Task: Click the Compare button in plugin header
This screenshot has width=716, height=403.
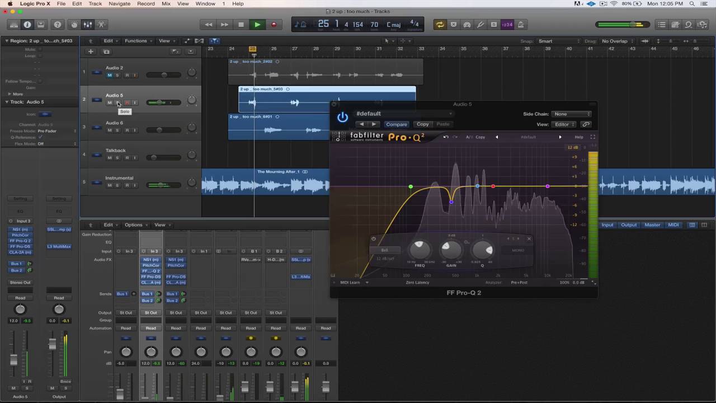Action: (397, 124)
